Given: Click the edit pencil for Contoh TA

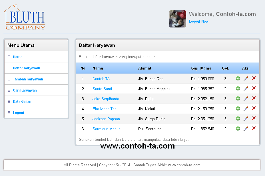Looking at the screenshot, I should pos(246,79).
